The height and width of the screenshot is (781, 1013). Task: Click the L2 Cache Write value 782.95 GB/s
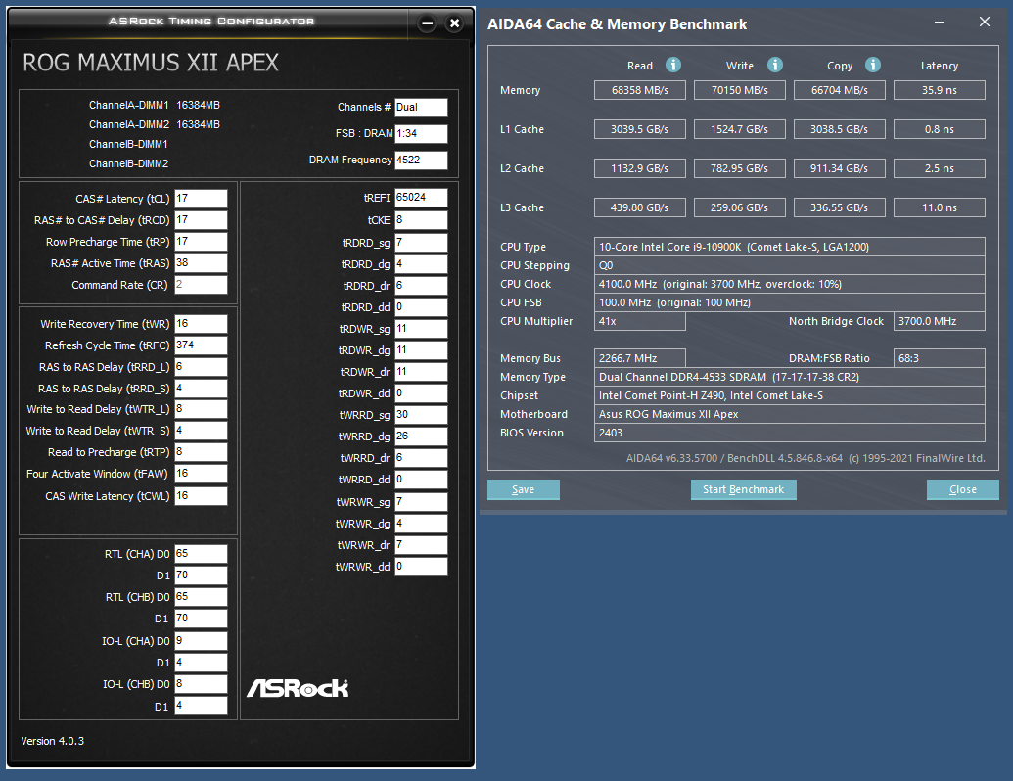(x=740, y=168)
